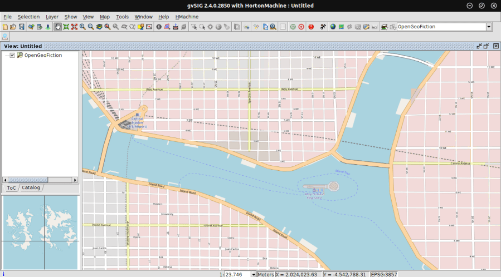Click the Save project floppy icon
This screenshot has height=277, width=501.
tap(21, 27)
